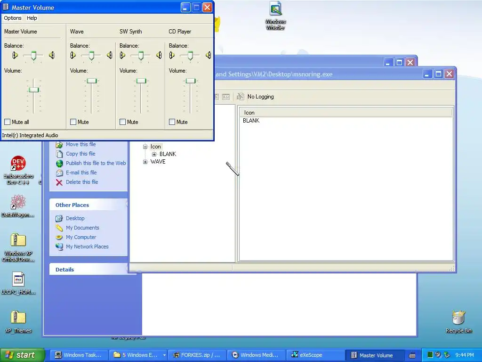Open Windows Whistler desktop icon
The image size is (482, 362).
tap(275, 16)
